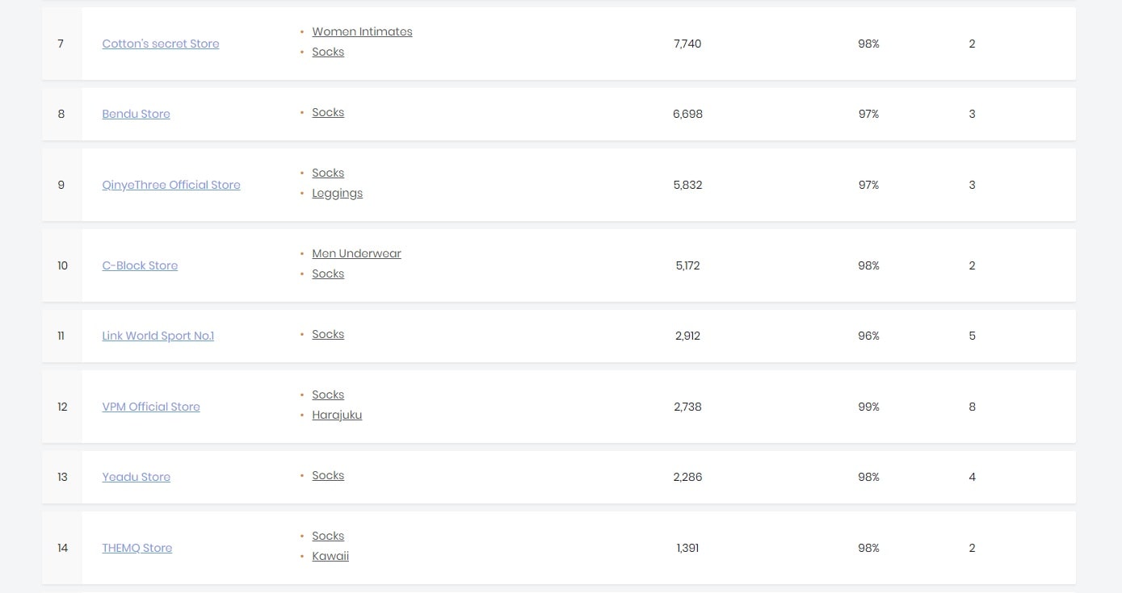Viewport: 1122px width, 593px height.
Task: Open Leggings category for QinyeThree store
Action: [337, 193]
